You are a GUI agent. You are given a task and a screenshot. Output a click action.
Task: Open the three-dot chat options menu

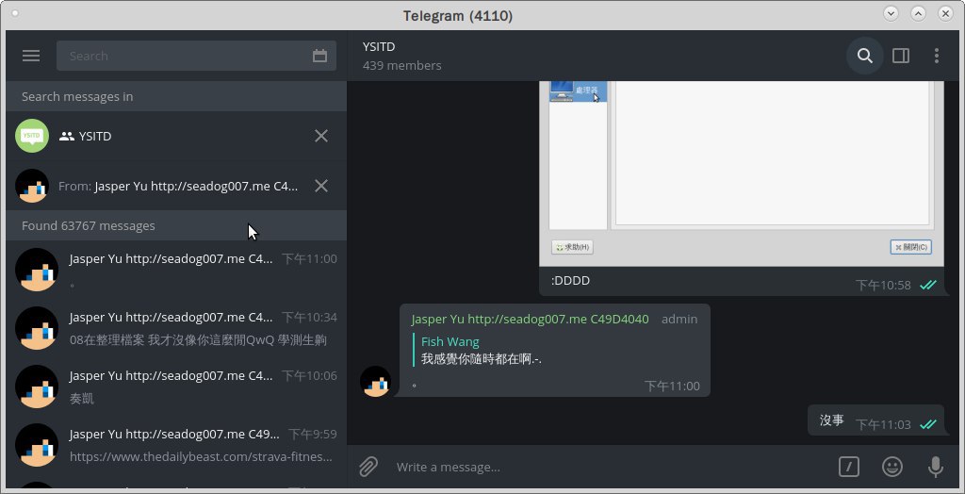936,56
